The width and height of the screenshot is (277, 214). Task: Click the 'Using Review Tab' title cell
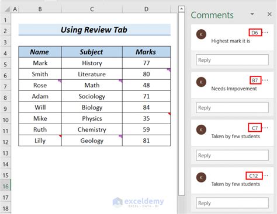click(x=95, y=30)
